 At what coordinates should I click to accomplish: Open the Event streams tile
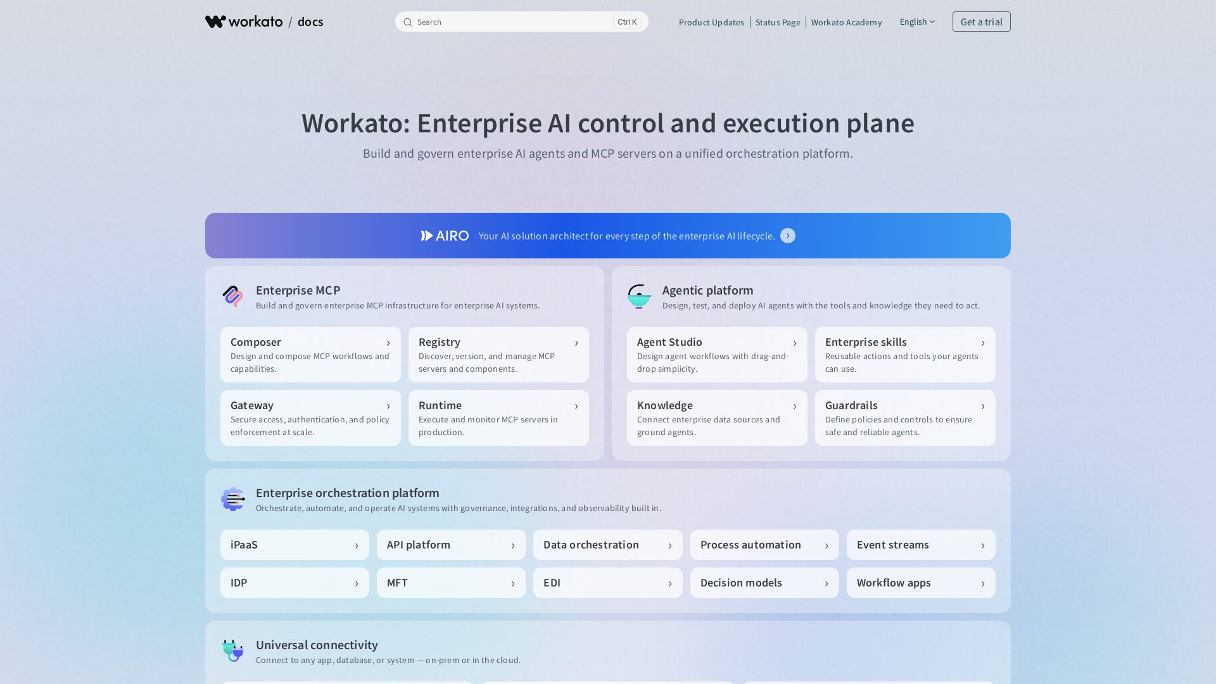(x=921, y=545)
